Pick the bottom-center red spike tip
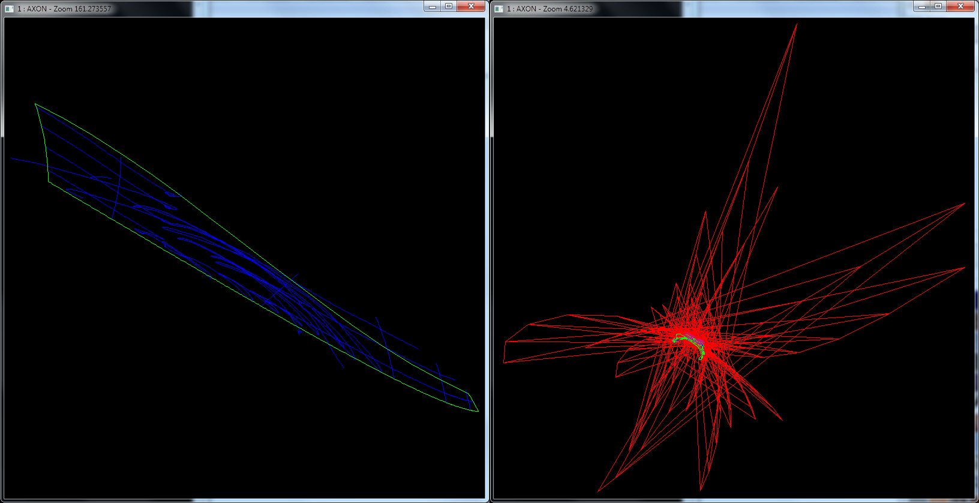The width and height of the screenshot is (979, 503). (701, 489)
